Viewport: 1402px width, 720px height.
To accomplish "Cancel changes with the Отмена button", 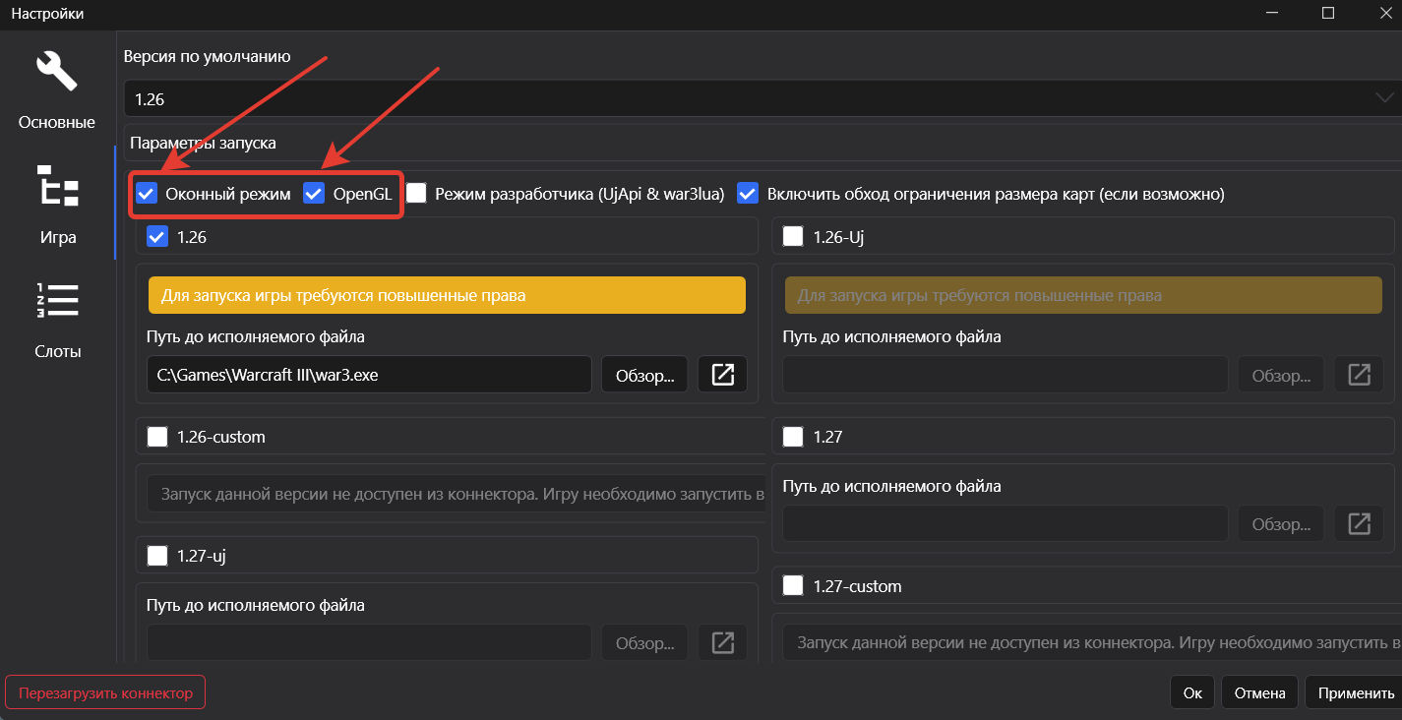I will (x=1260, y=692).
